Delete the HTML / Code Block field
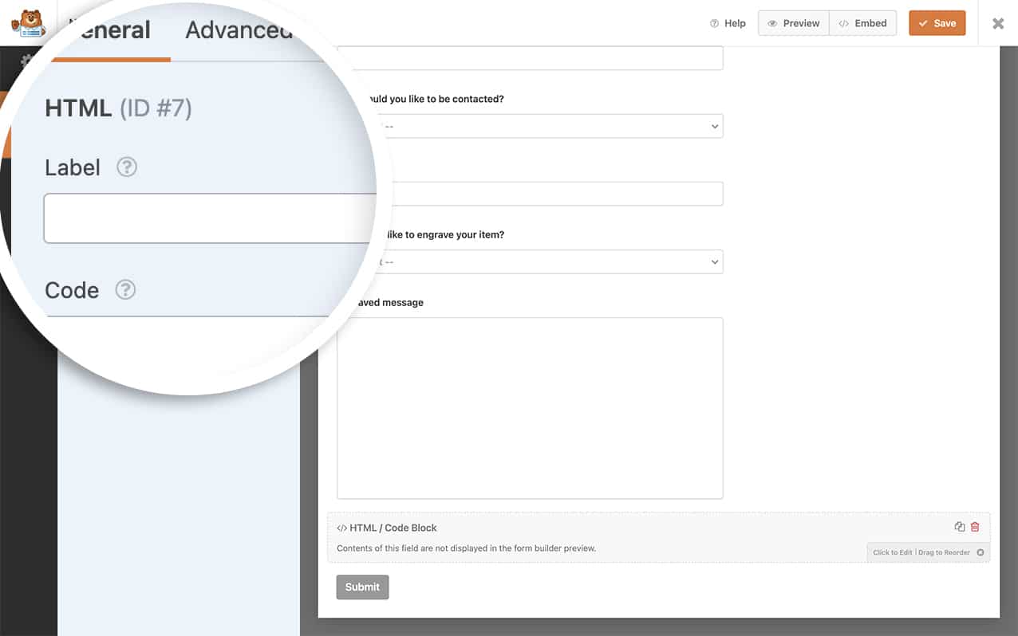 [974, 526]
